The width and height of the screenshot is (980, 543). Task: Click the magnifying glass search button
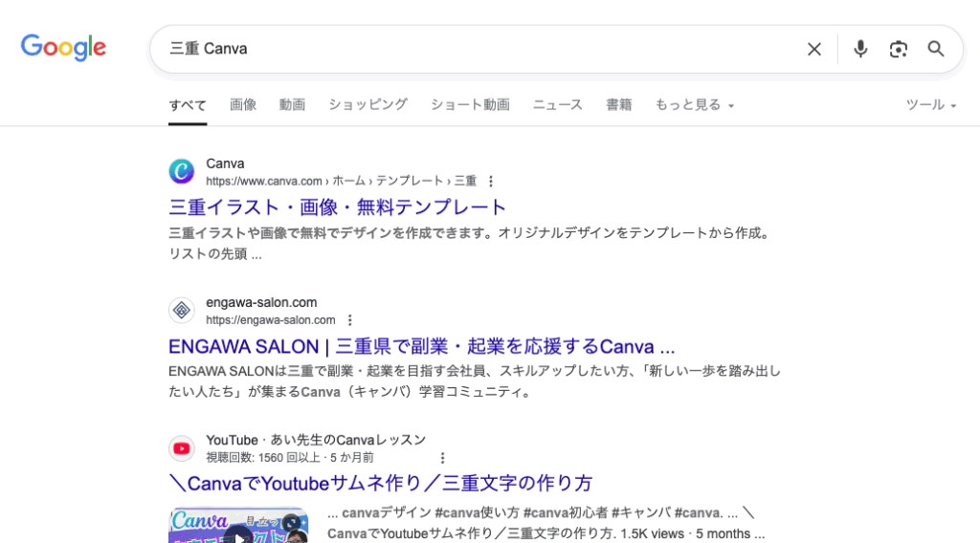point(936,49)
